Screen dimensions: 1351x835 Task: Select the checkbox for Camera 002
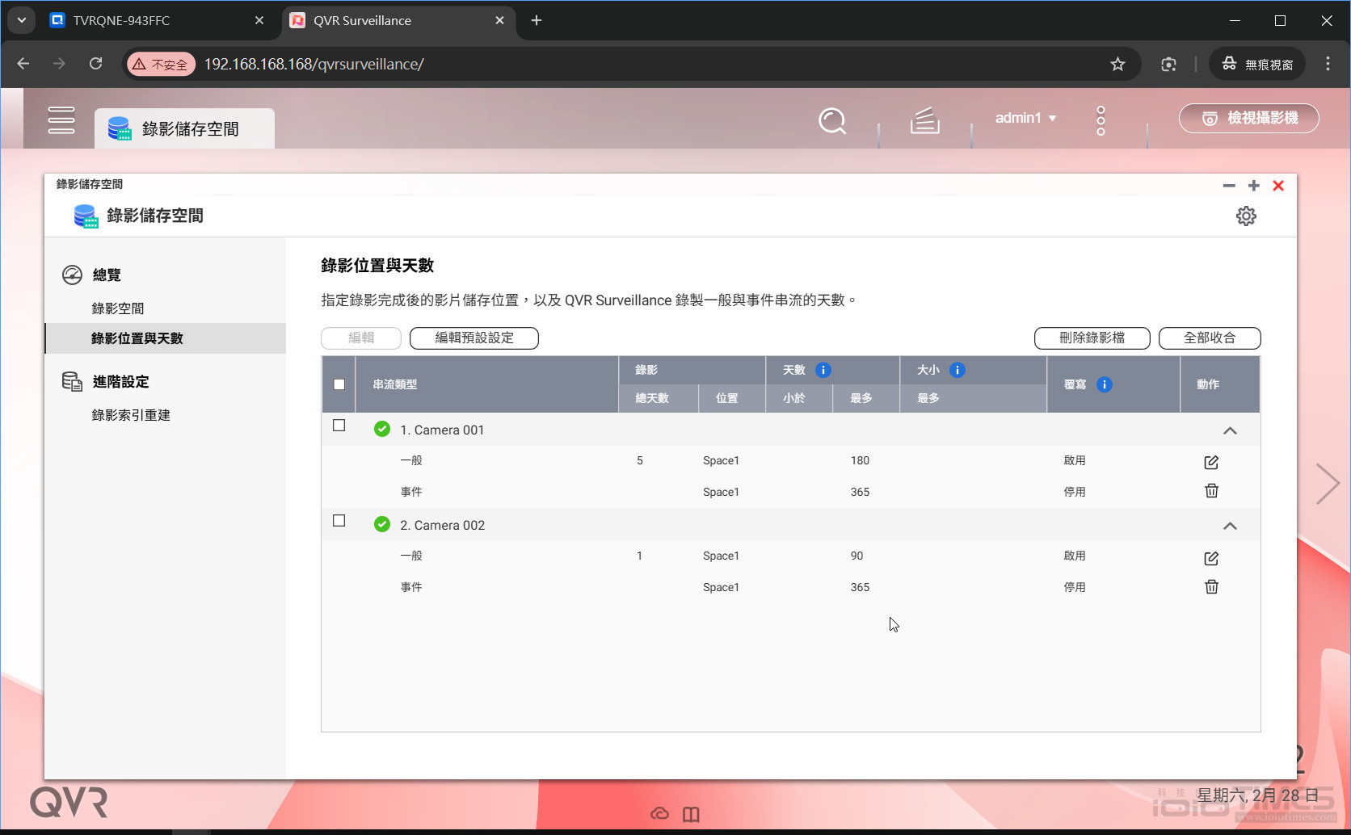(339, 521)
